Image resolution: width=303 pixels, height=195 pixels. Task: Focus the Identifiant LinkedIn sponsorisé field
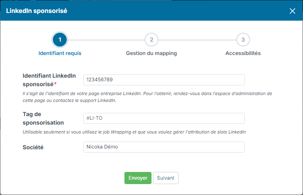(x=164, y=80)
